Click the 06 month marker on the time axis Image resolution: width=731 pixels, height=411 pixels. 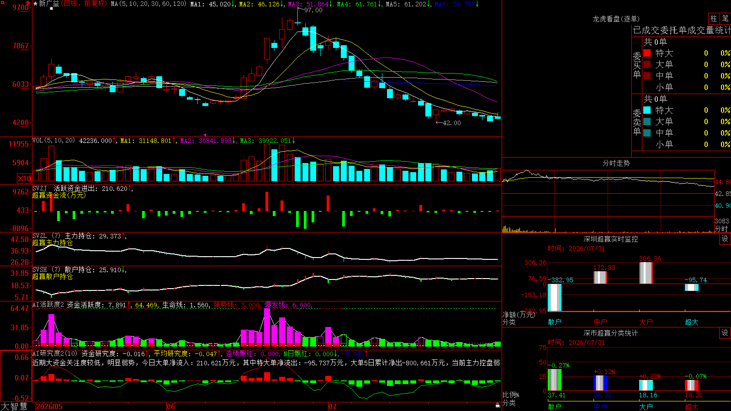170,406
